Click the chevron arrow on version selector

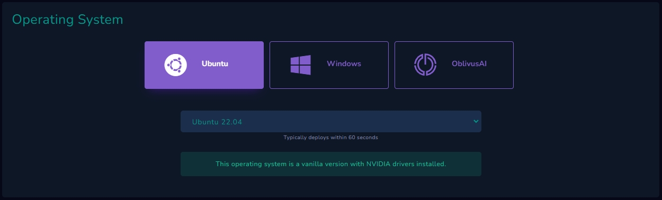pyautogui.click(x=475, y=121)
